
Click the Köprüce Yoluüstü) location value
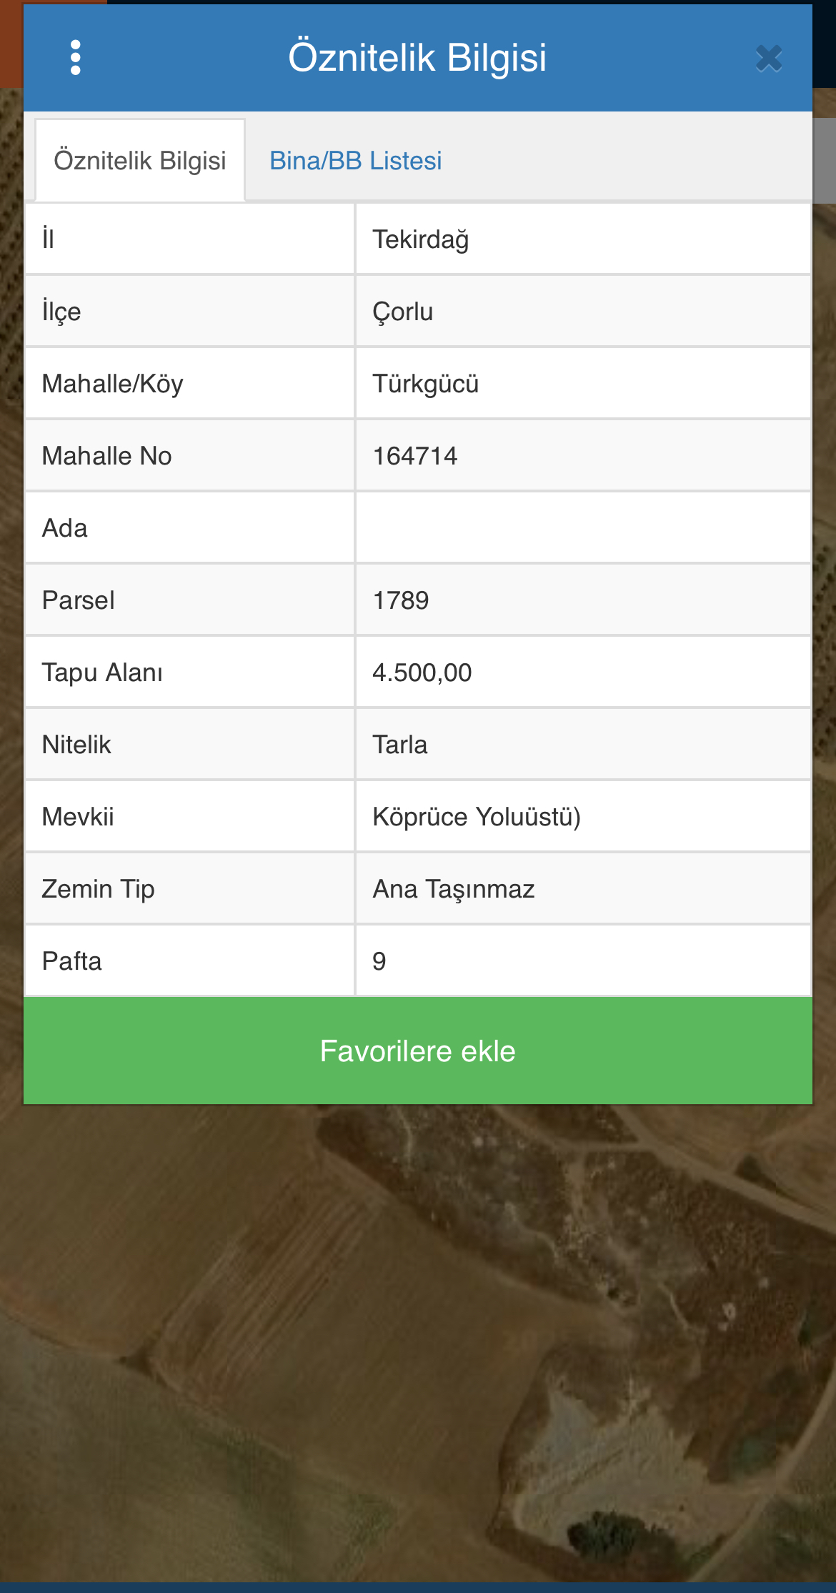pos(477,817)
